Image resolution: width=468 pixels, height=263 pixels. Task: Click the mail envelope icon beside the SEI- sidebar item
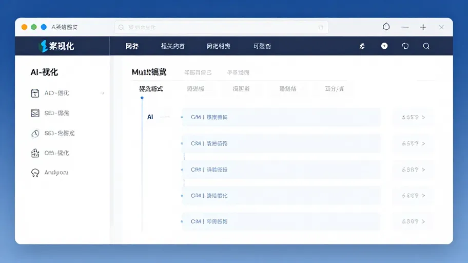point(35,113)
